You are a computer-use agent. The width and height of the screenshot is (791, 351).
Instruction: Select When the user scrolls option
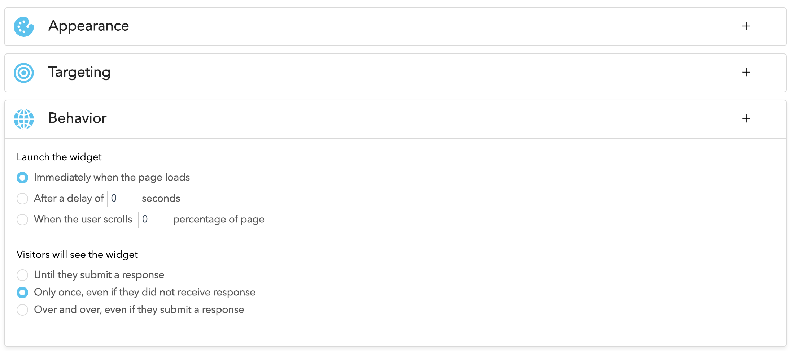pos(22,220)
